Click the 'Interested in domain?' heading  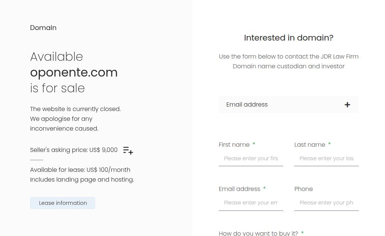pos(288,38)
